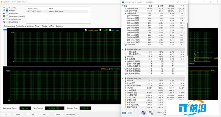The height and width of the screenshot is (117, 221).
Task: Click the clock icon beside the elapsed timer
Action: (164, 113)
